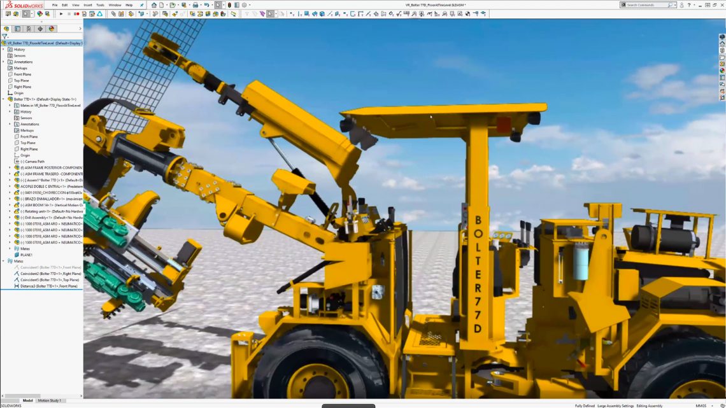Click the SOLIDWORKS Resources home icon on right panel
Image resolution: width=726 pixels, height=408 pixels.
click(x=722, y=43)
